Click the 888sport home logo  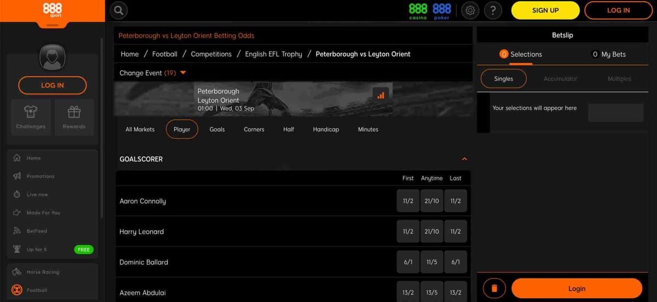[52, 10]
